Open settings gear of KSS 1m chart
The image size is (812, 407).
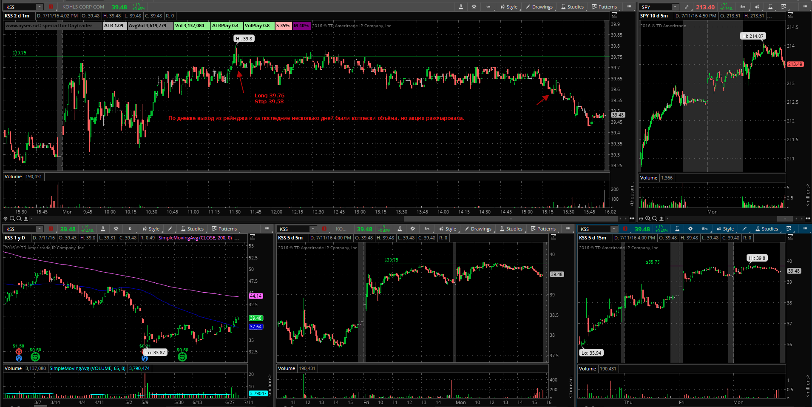pyautogui.click(x=474, y=7)
